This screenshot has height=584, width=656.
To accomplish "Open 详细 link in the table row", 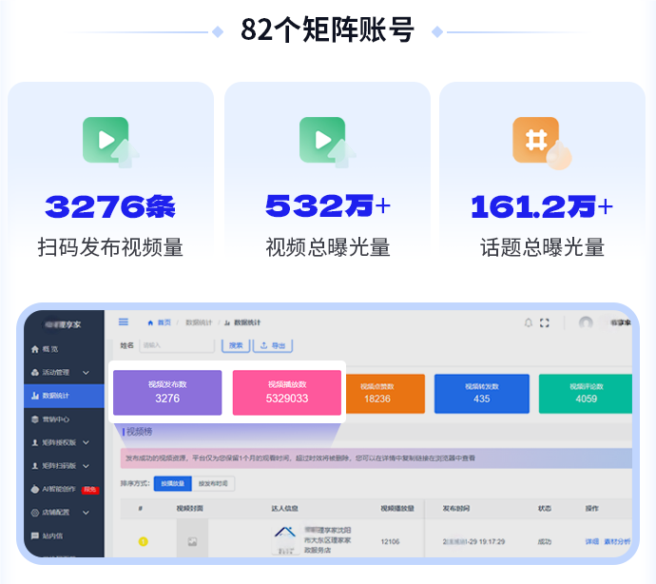I will coord(591,541).
